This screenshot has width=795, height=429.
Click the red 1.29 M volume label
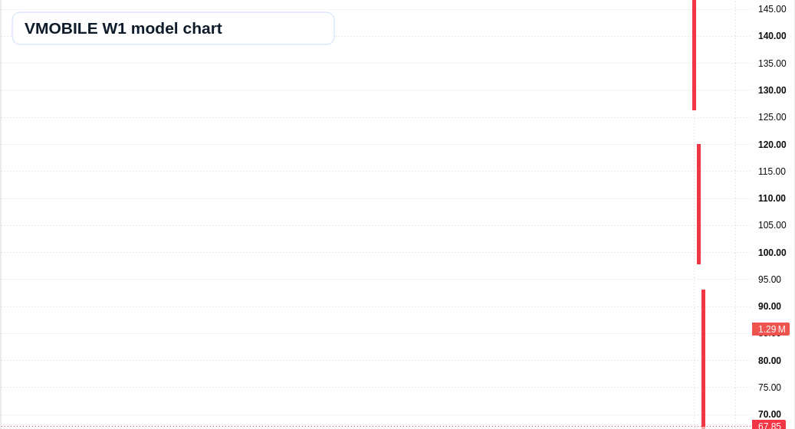(x=770, y=329)
